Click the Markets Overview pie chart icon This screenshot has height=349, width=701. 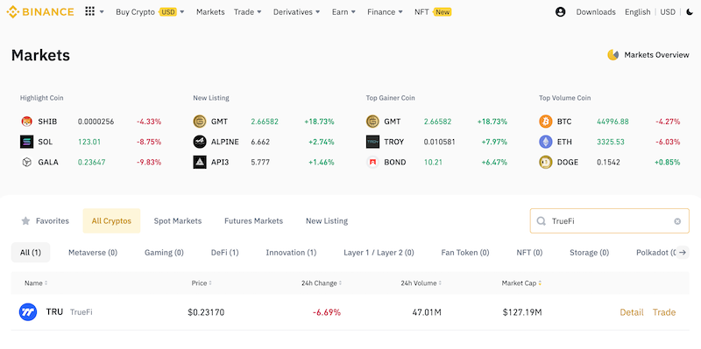(x=612, y=55)
